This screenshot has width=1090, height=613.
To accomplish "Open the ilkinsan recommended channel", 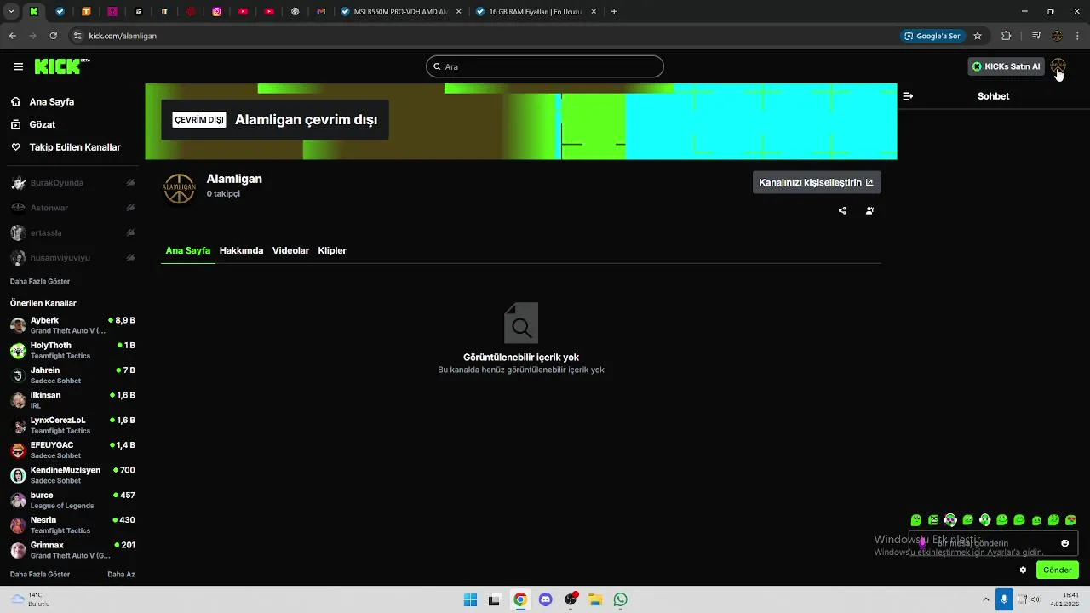I will point(72,400).
